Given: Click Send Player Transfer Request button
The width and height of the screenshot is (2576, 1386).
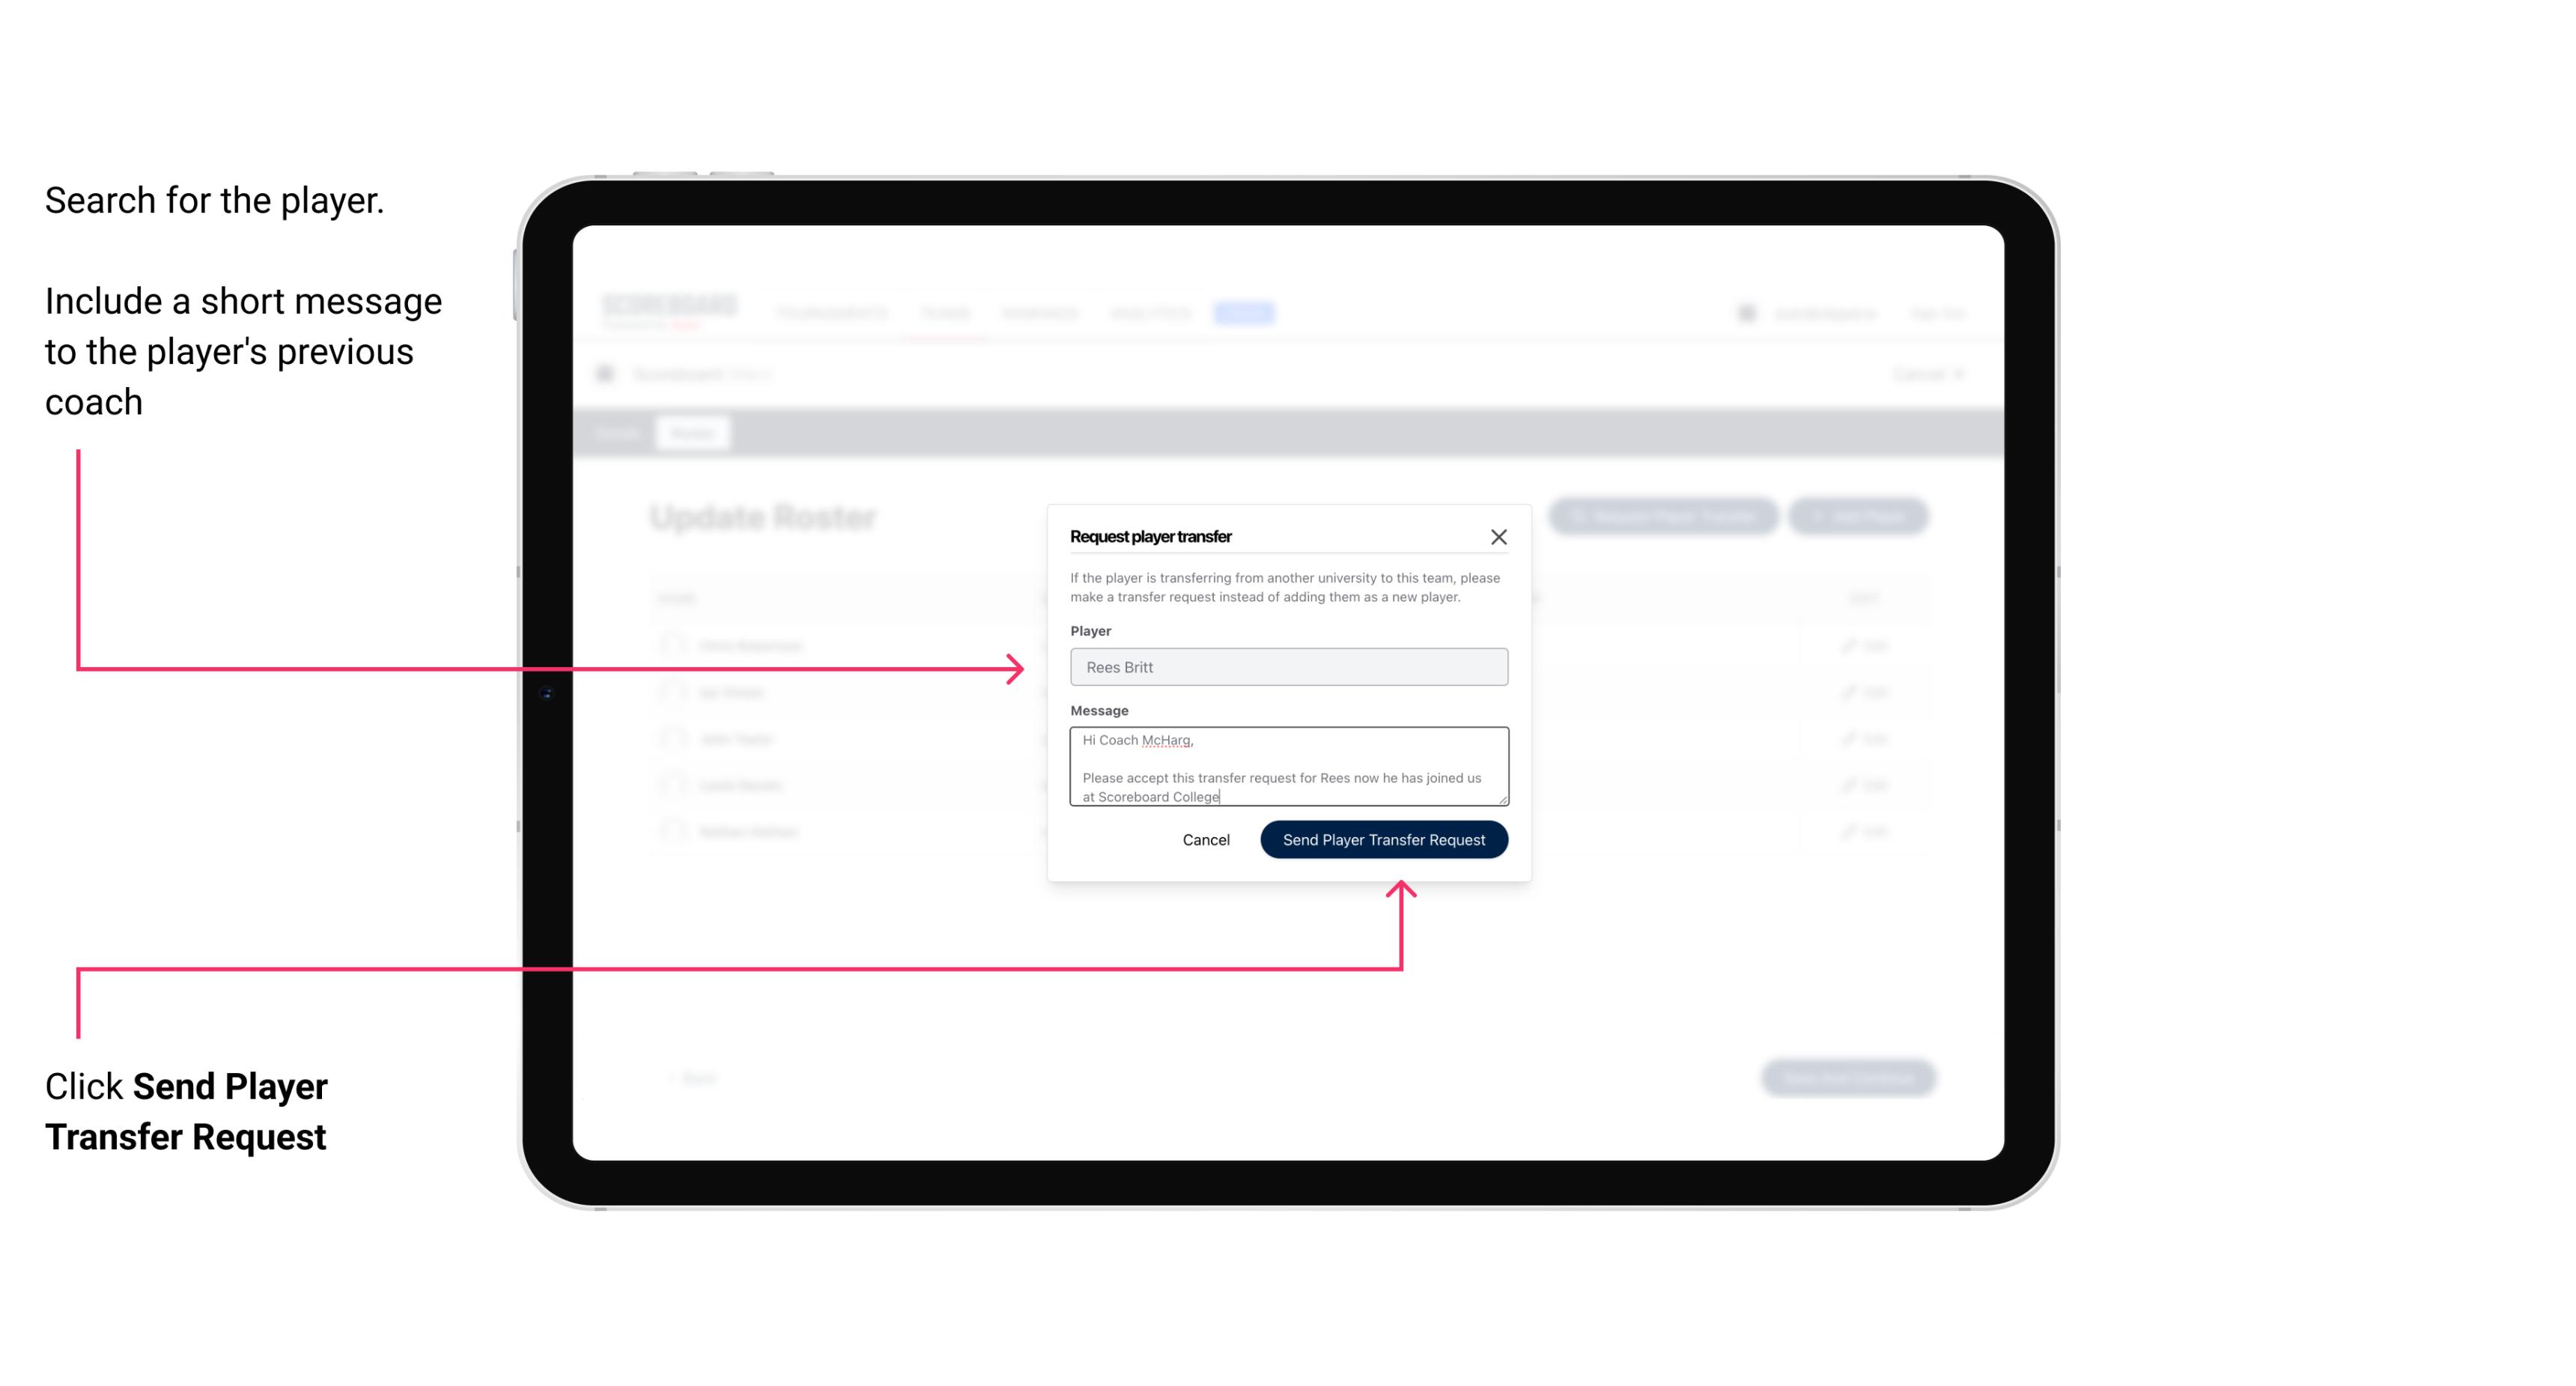Looking at the screenshot, I should [1383, 838].
